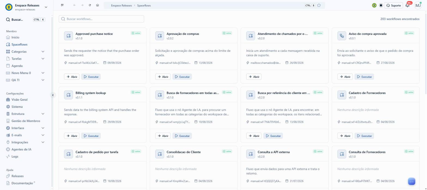Toggle light/dark theme sun icon
The width and height of the screenshot is (427, 190).
381,5
